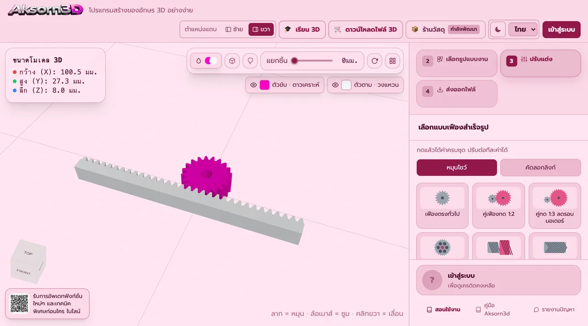Click the graduation cap icon

click(x=288, y=29)
